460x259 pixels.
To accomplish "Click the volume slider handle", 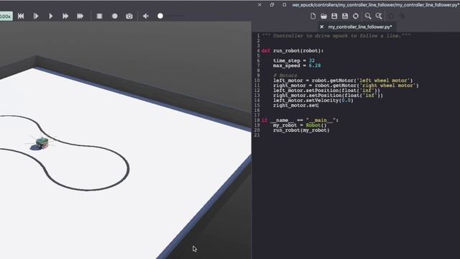I will (x=160, y=16).
